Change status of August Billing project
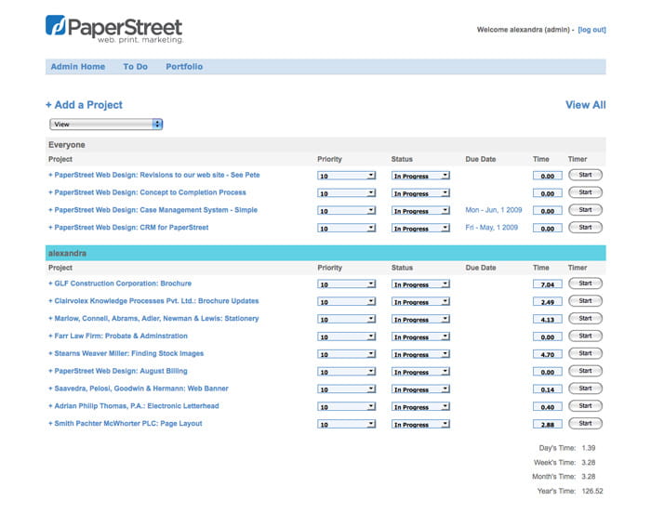This screenshot has width=651, height=514. pyautogui.click(x=420, y=372)
